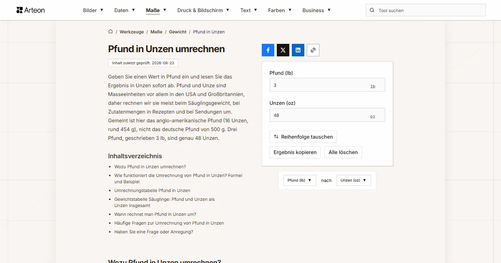Share page on Facebook
This screenshot has width=501, height=263.
268,50
